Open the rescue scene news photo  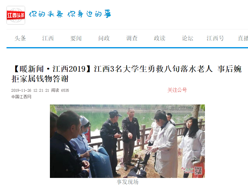click(127, 141)
